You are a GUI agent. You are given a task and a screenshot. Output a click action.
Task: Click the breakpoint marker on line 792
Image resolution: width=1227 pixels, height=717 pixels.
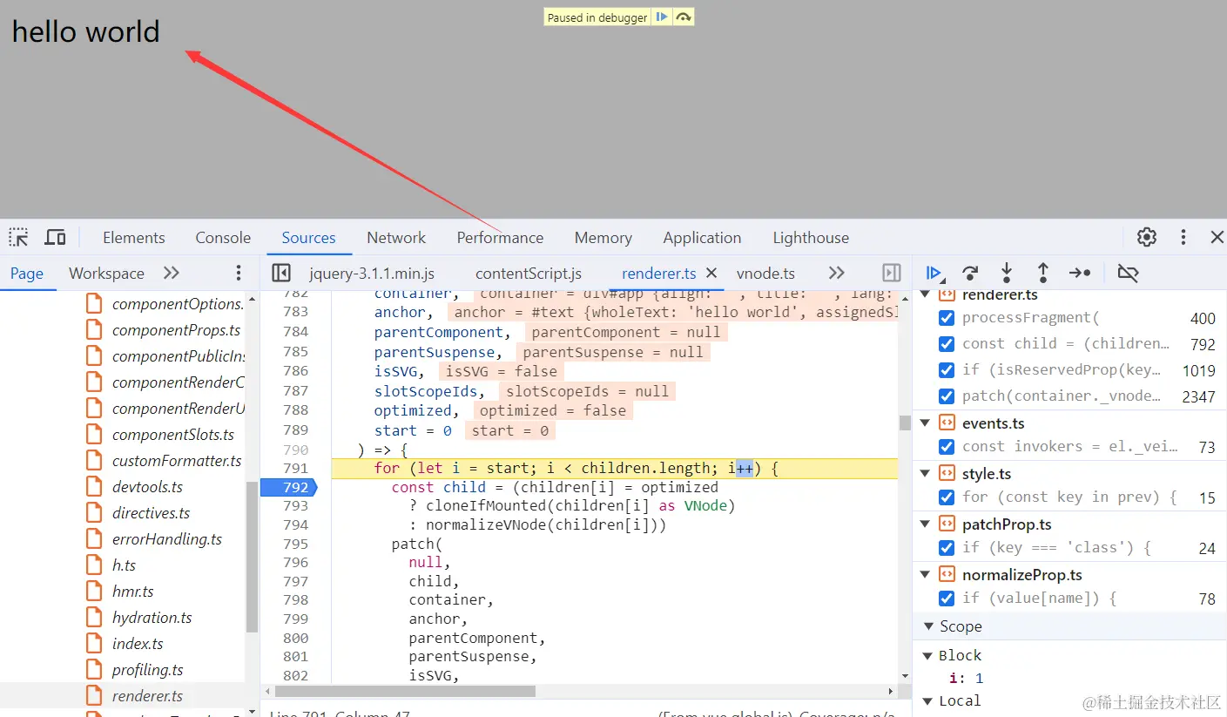[x=290, y=487]
